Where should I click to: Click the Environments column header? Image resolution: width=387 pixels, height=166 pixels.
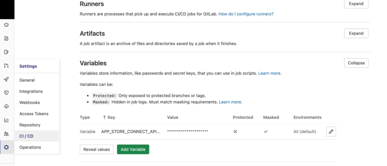(x=307, y=117)
